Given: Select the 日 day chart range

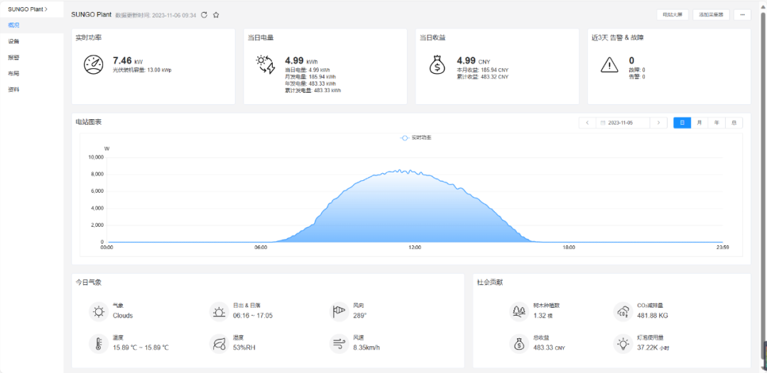Looking at the screenshot, I should (x=682, y=123).
